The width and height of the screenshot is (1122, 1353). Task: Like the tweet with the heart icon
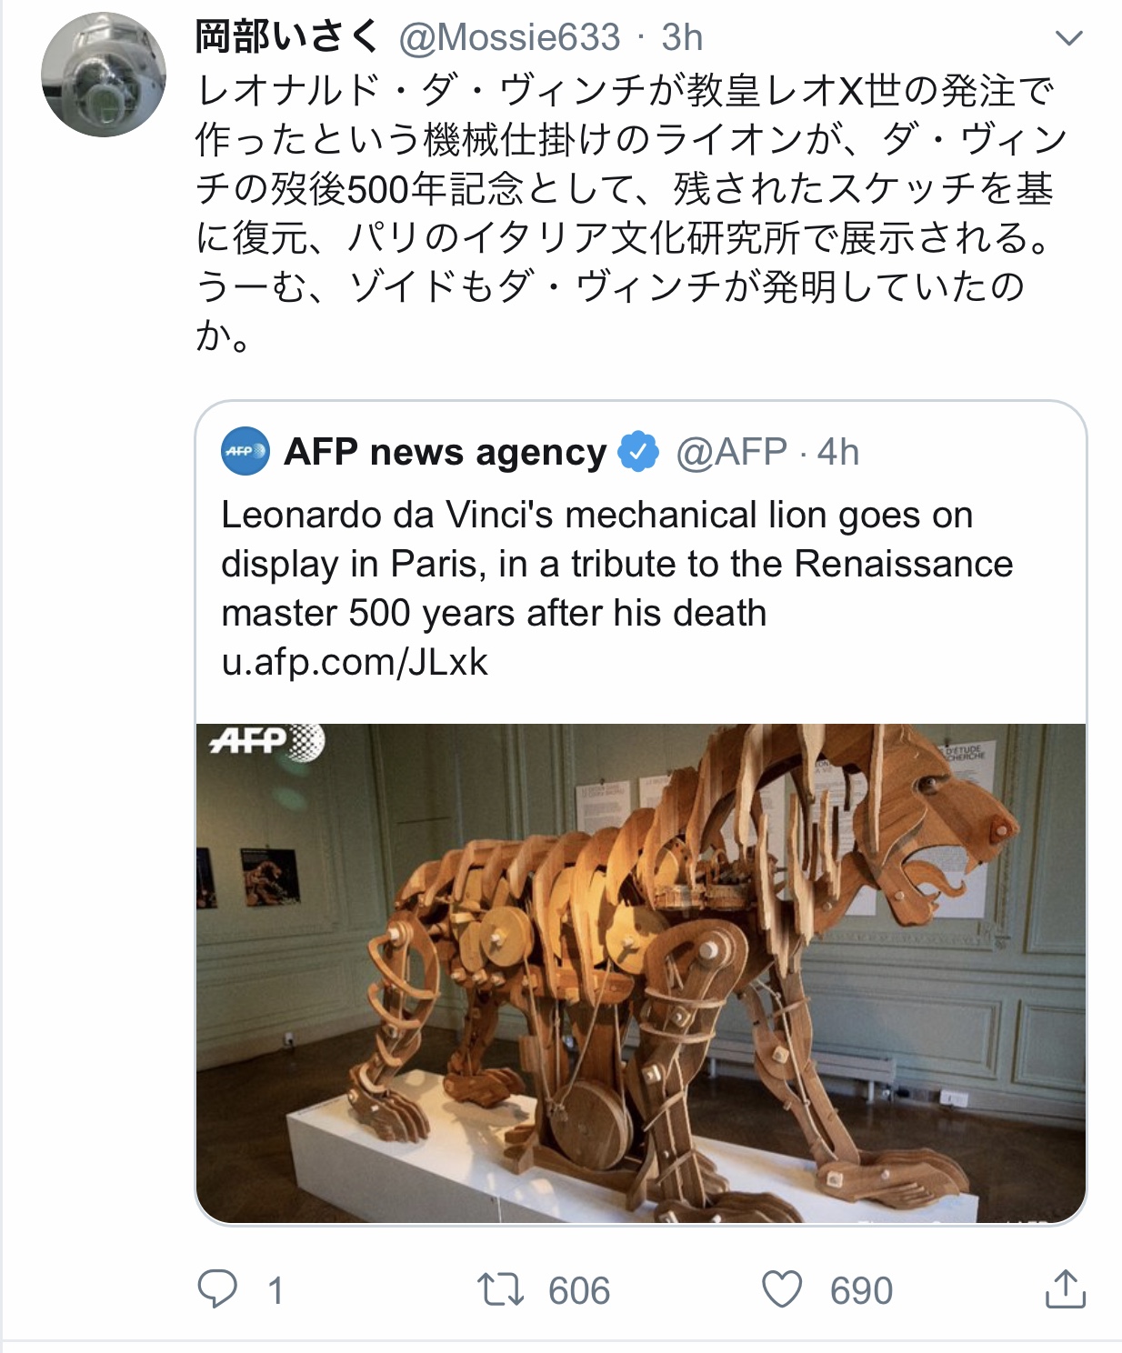(782, 1289)
